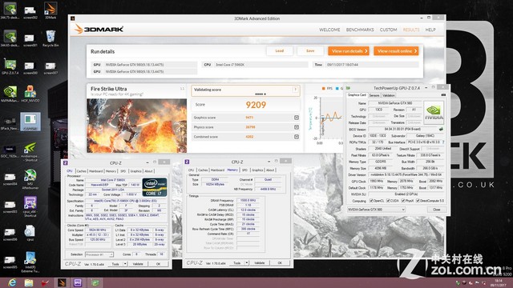The width and height of the screenshot is (513, 288).
Task: Open the HELP section in 3DMark
Action: click(430, 30)
